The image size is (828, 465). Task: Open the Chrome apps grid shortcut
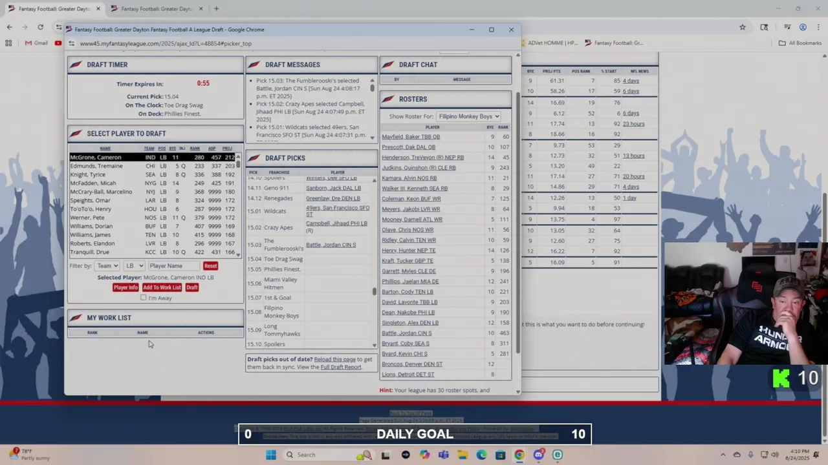[8, 43]
